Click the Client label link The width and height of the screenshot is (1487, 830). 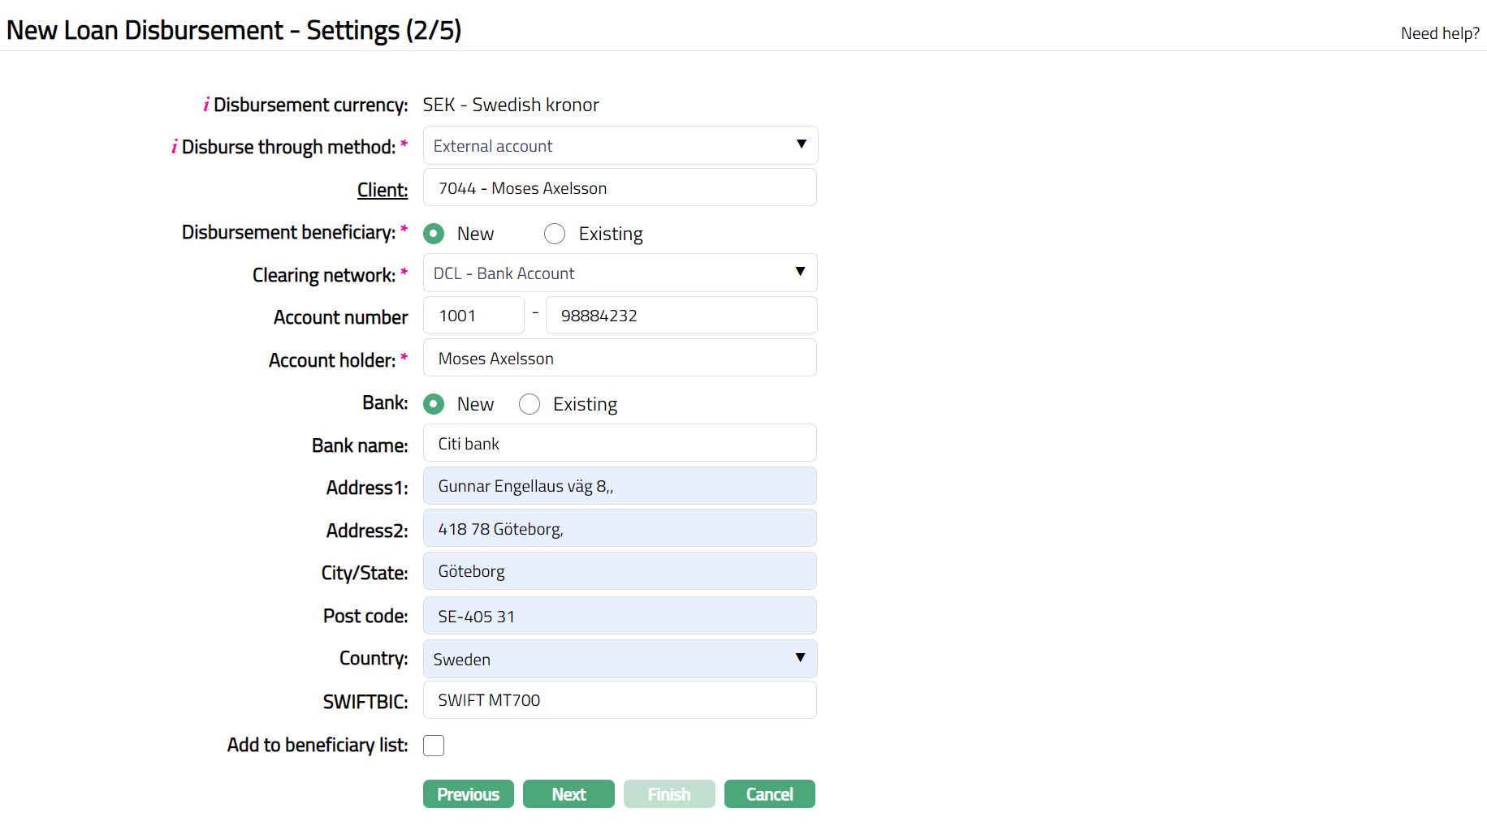(383, 190)
